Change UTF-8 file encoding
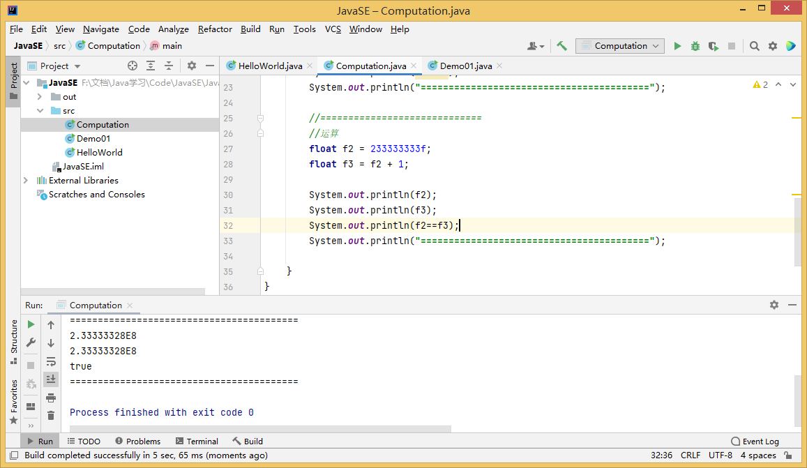Screen dimensions: 807x468 click(721, 455)
